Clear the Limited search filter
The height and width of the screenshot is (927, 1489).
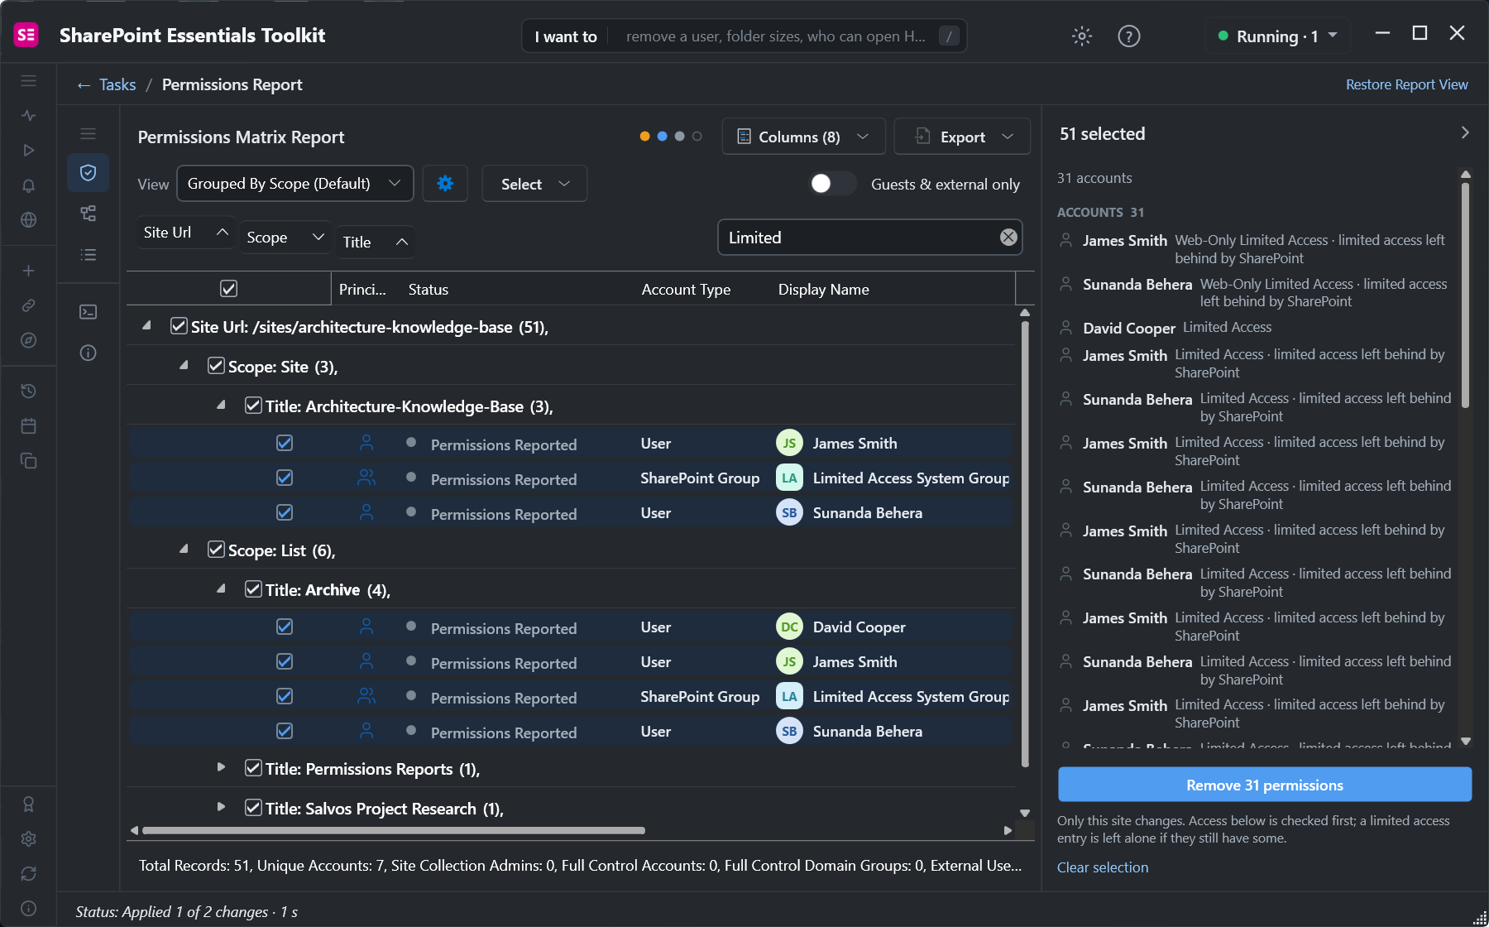[1008, 238]
